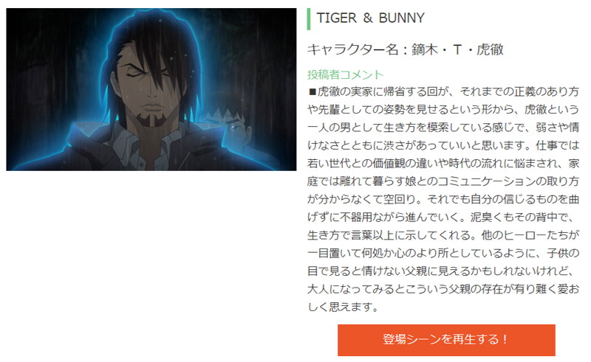This screenshot has height=362, width=591.
Task: Click the black square bullet before 虎徹の実家
Action: tap(312, 92)
